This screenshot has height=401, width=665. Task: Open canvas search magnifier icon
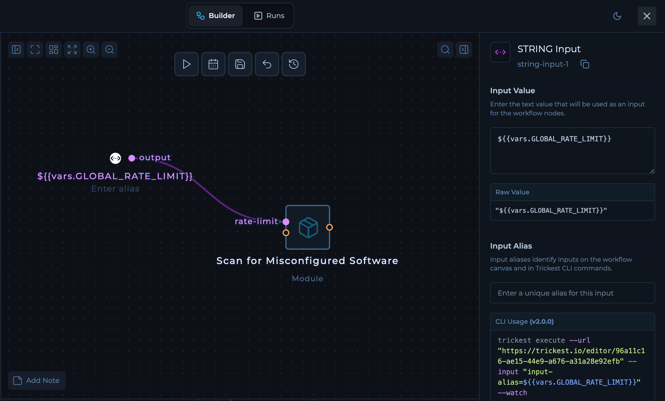tap(445, 50)
